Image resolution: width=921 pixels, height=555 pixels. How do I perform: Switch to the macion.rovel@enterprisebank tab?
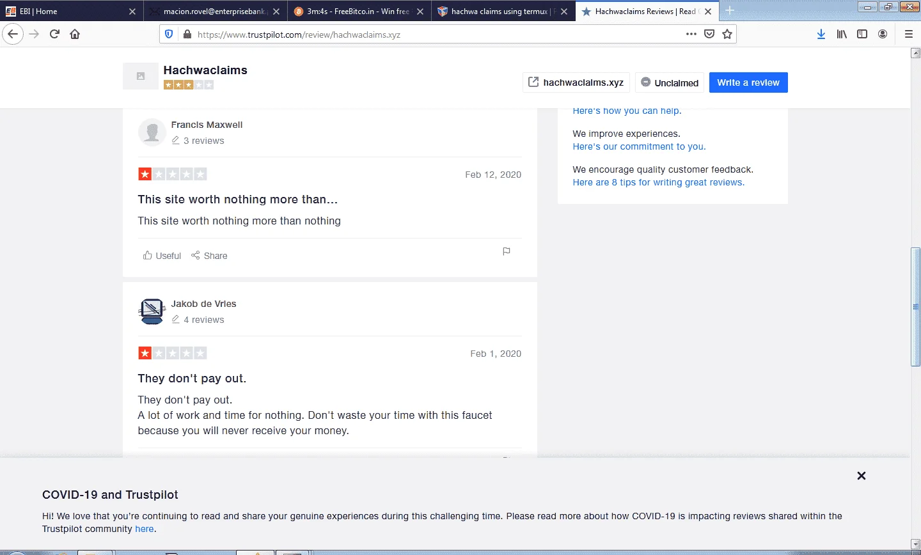[x=216, y=12]
